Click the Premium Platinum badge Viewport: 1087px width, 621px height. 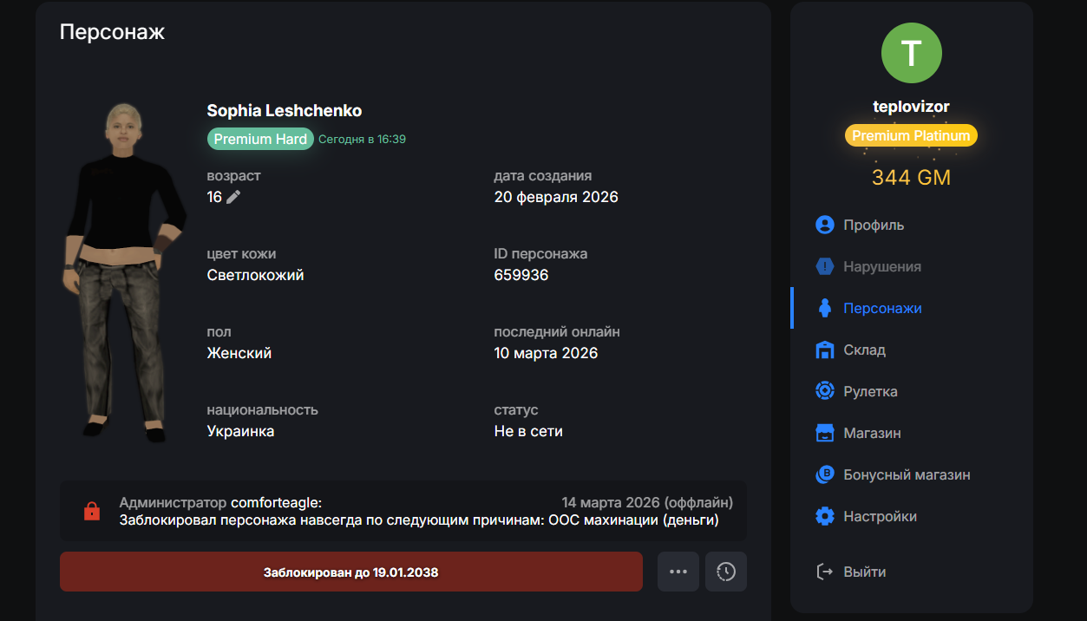[911, 135]
